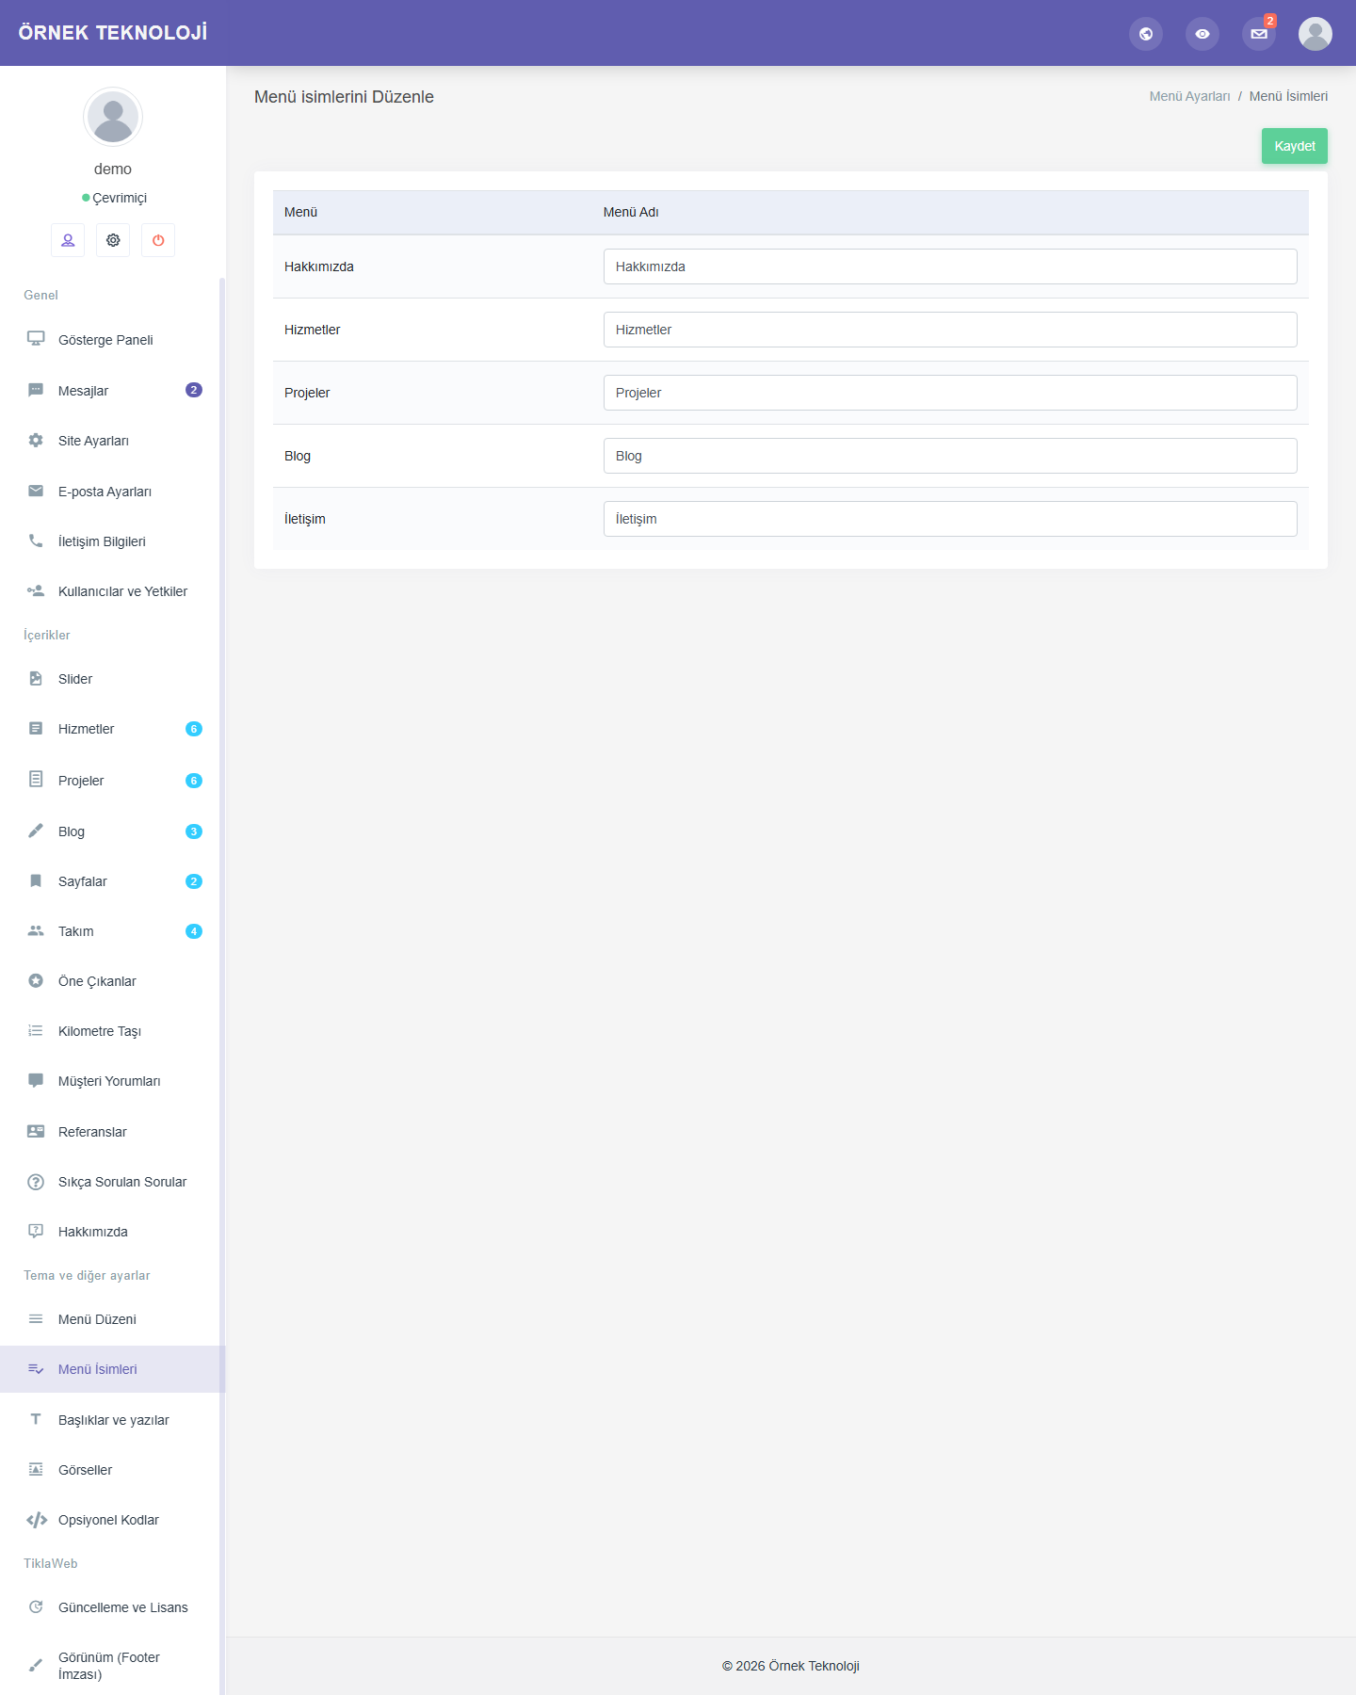Select the active Menü İsimleri item
Screen dimensions: 1356x1695
[x=113, y=1369]
